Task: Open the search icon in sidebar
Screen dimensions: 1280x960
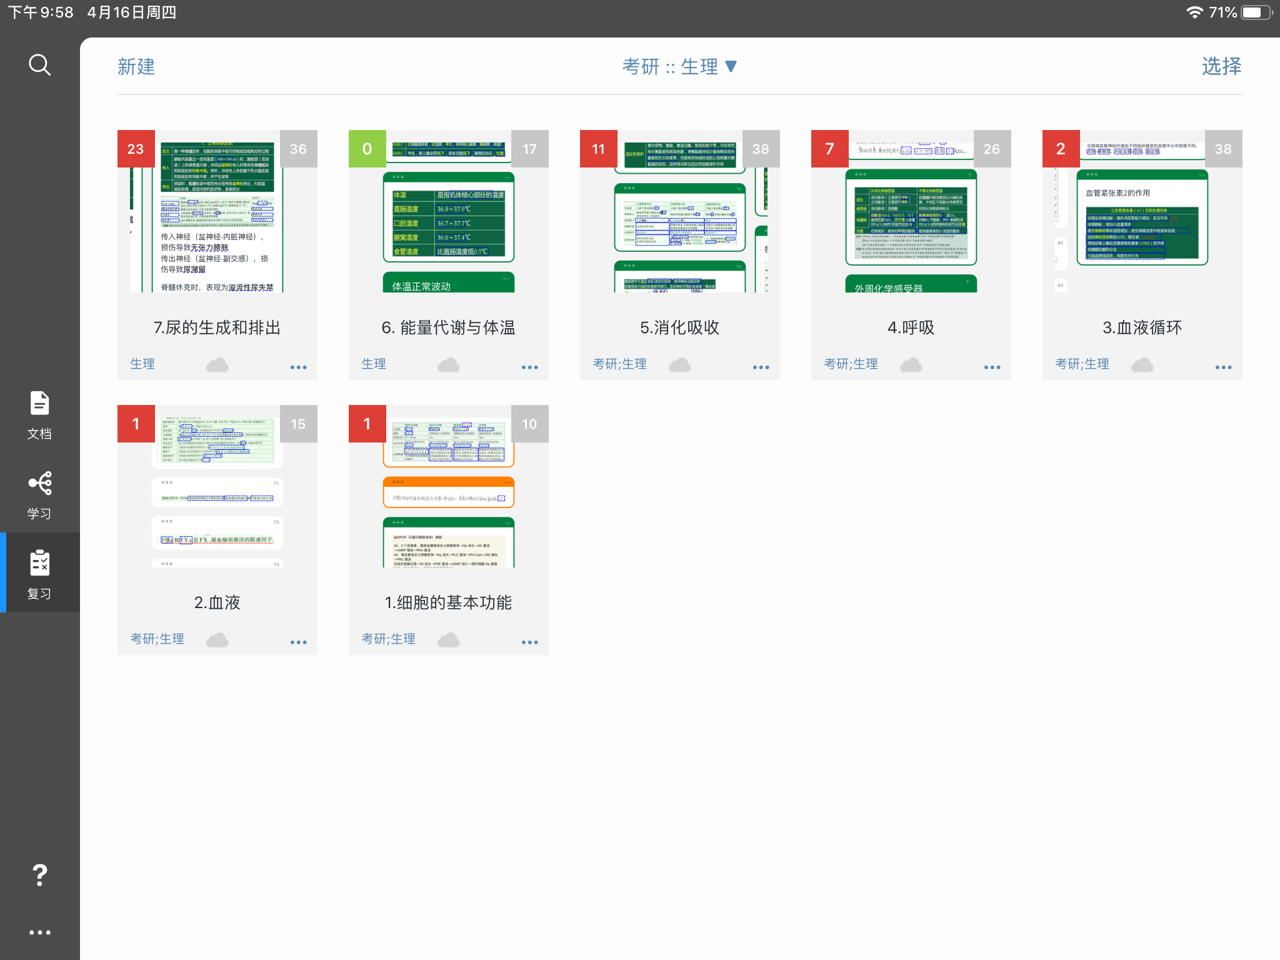Action: click(x=39, y=65)
